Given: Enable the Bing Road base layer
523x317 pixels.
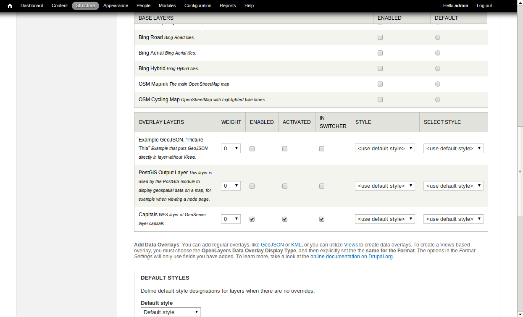Looking at the screenshot, I should tap(380, 37).
